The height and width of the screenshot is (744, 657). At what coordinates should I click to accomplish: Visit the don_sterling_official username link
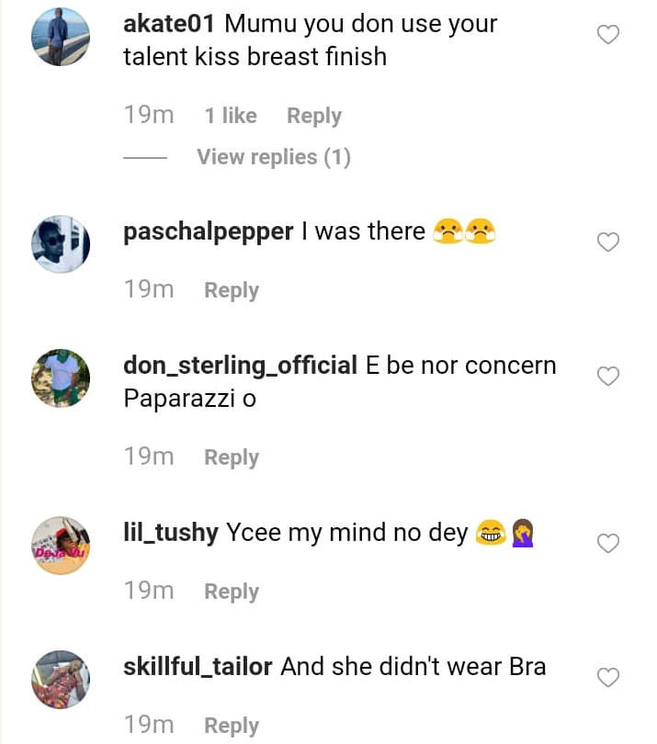coord(240,366)
